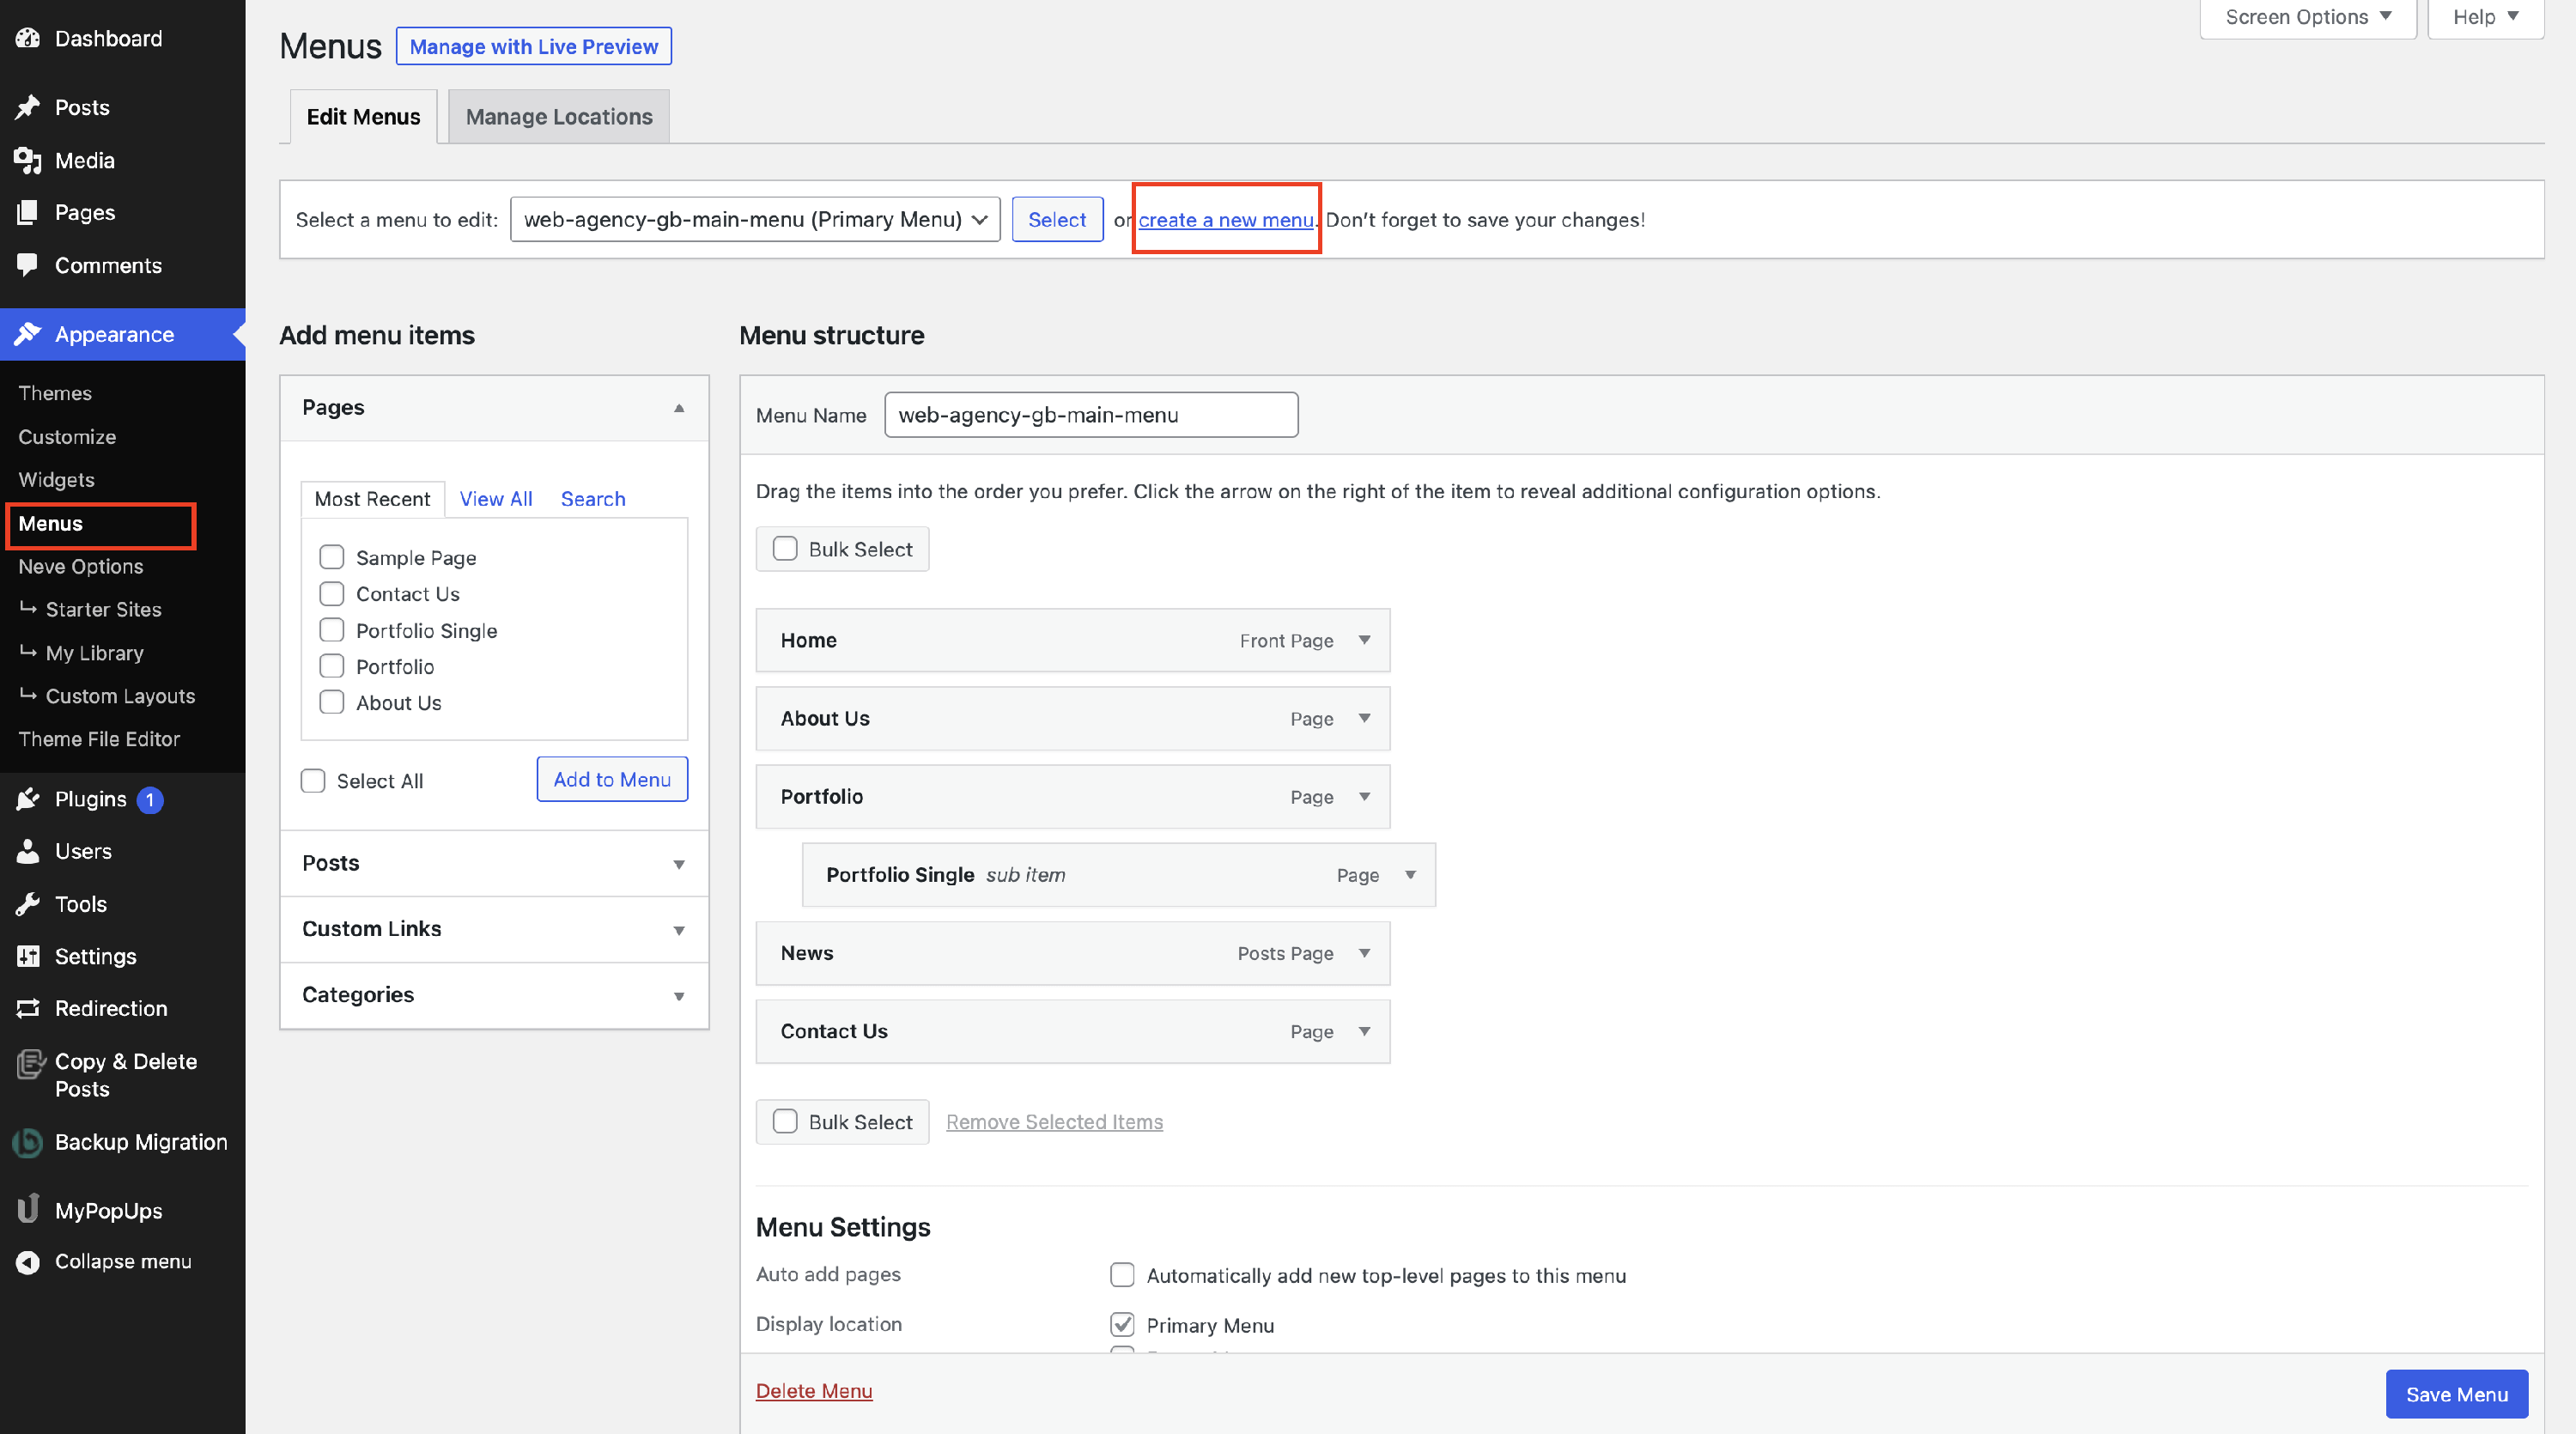Viewport: 2576px width, 1434px height.
Task: Expand the News menu item options arrow
Action: tap(1364, 953)
